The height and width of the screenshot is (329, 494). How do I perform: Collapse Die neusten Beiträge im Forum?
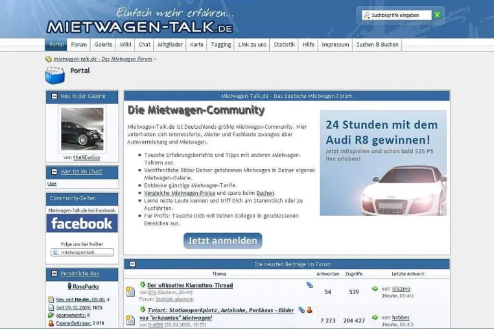pyautogui.click(x=133, y=264)
